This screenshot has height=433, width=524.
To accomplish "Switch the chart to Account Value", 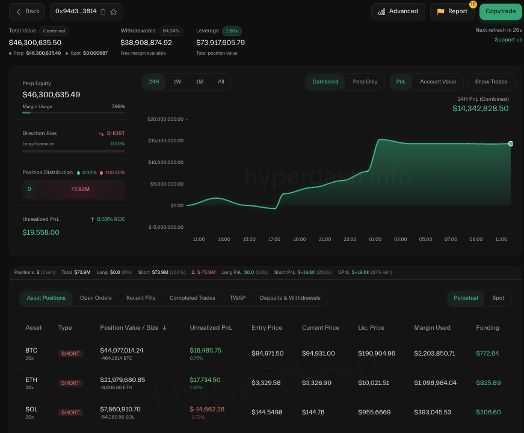I will [x=437, y=82].
